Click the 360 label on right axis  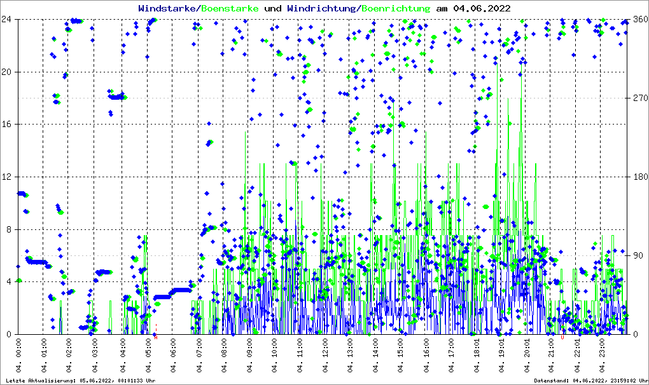tap(639, 20)
